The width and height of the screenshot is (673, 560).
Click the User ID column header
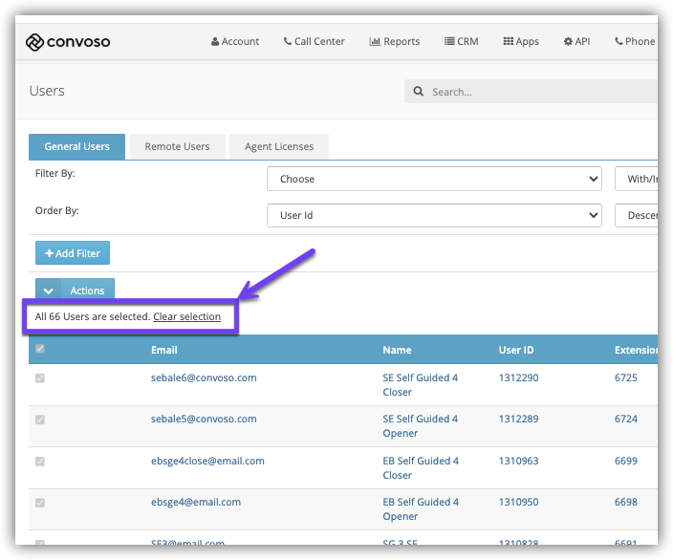(x=516, y=350)
